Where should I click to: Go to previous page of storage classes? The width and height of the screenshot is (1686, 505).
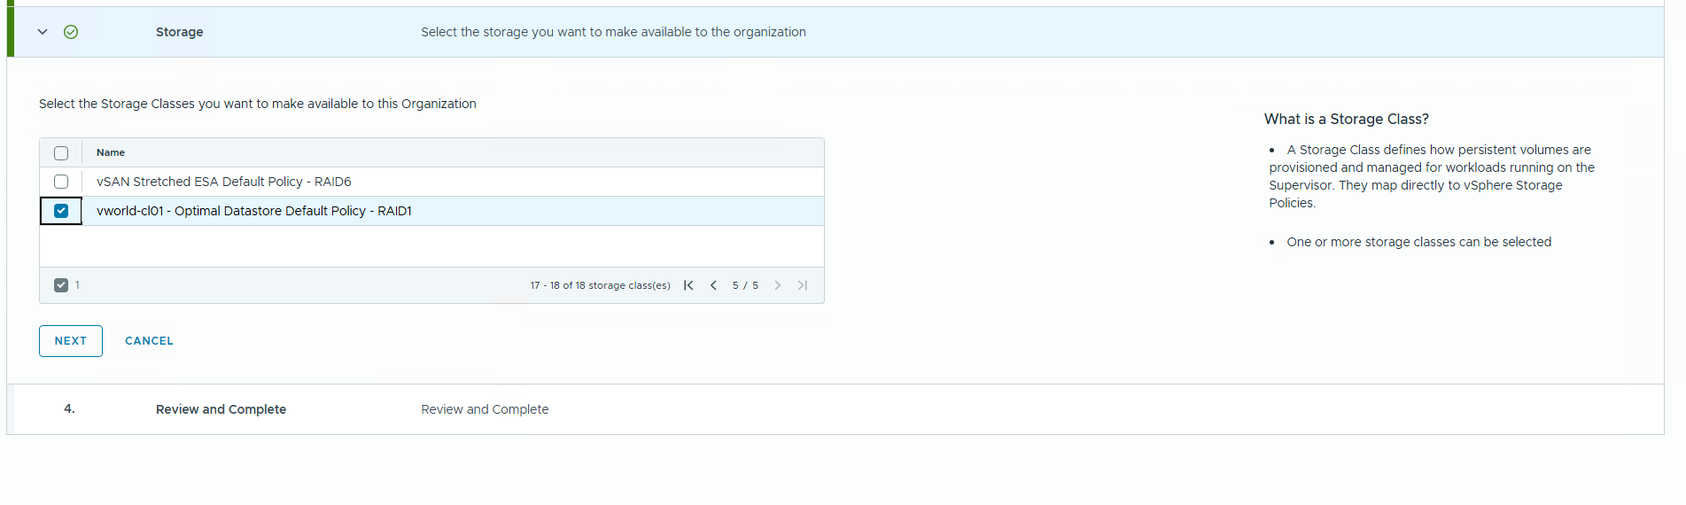click(713, 285)
